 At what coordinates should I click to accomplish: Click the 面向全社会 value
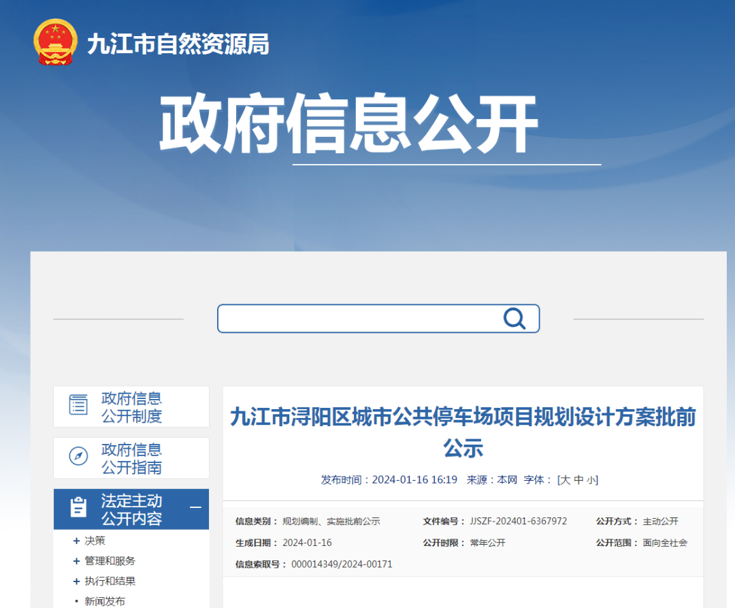(665, 543)
